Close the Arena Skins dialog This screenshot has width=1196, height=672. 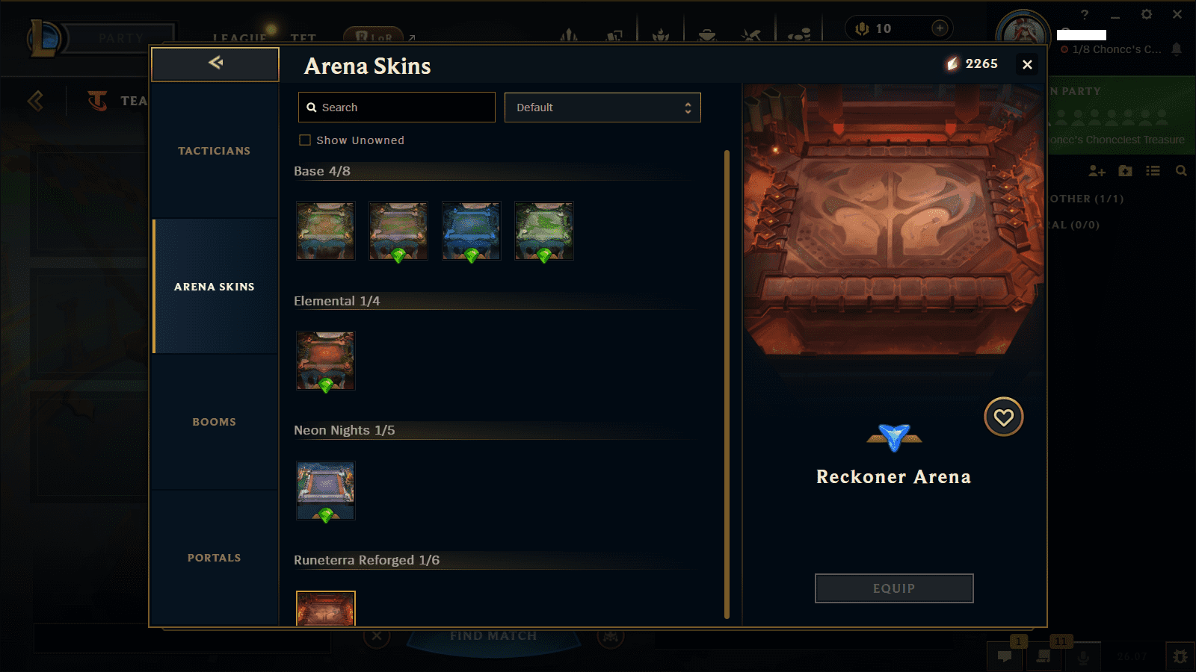pos(1027,65)
